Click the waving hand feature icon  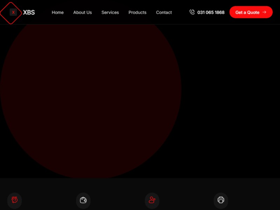[14, 200]
